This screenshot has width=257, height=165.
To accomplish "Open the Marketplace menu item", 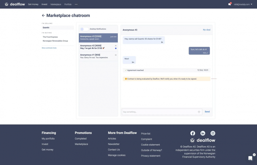I will click(x=56, y=4).
